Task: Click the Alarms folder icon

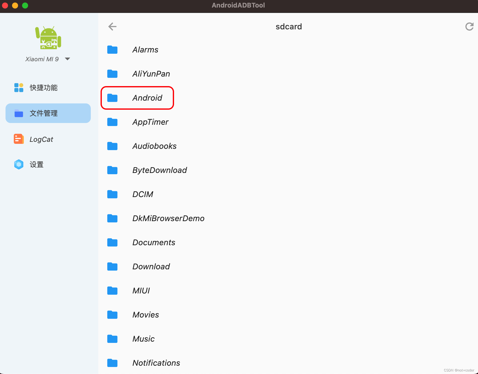Action: point(112,50)
